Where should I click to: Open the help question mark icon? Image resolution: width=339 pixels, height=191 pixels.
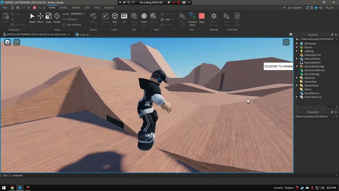coord(312,8)
